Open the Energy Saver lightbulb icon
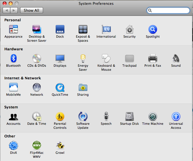 pyautogui.click(x=83, y=58)
